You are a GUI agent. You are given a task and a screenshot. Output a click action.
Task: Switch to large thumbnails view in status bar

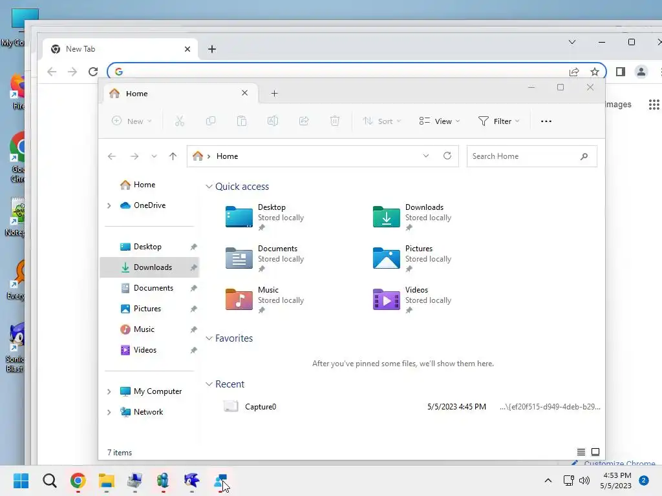tap(595, 452)
